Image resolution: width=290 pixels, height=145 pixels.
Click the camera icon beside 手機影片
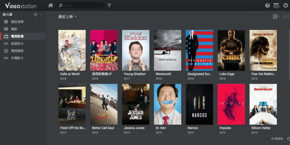point(6,58)
